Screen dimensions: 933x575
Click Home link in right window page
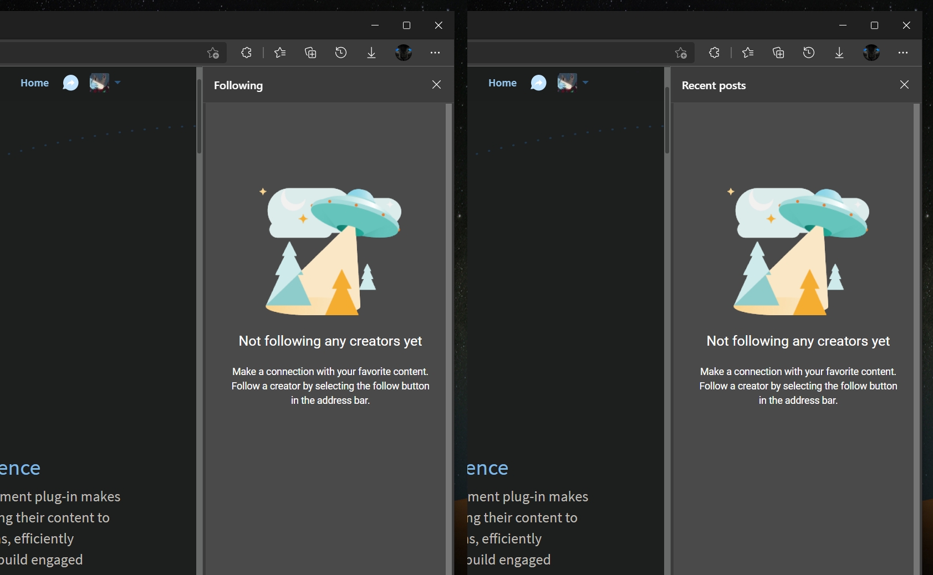pyautogui.click(x=502, y=83)
